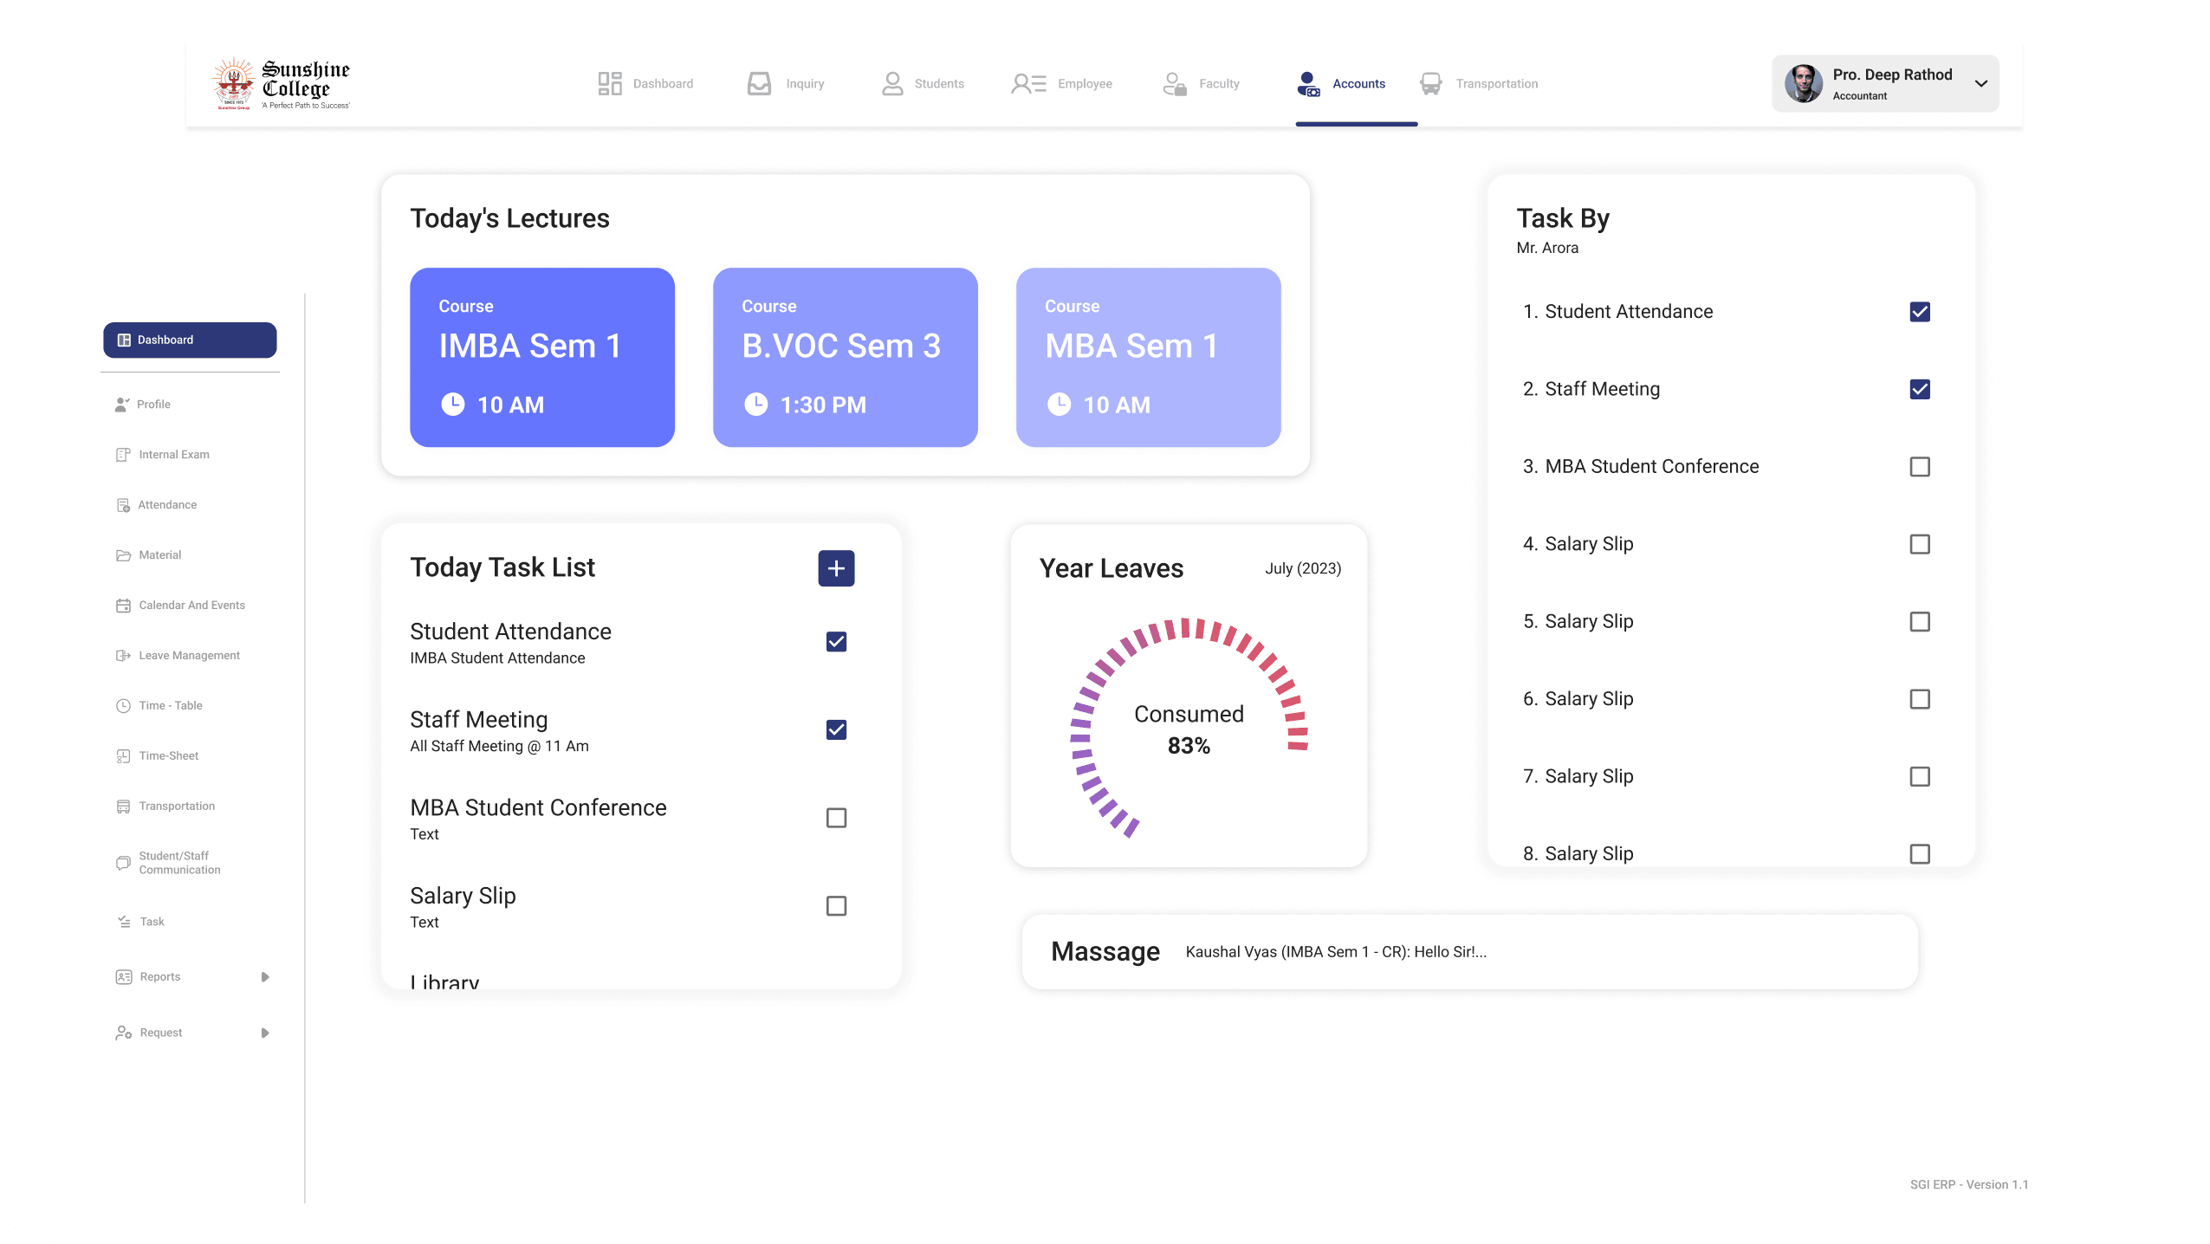Image resolution: width=2210 pixels, height=1244 pixels.
Task: Open the Faculty tab label
Action: [x=1219, y=84]
